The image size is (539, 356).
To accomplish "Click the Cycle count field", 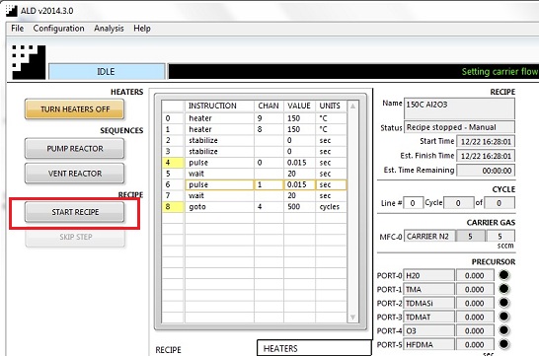I will [459, 203].
